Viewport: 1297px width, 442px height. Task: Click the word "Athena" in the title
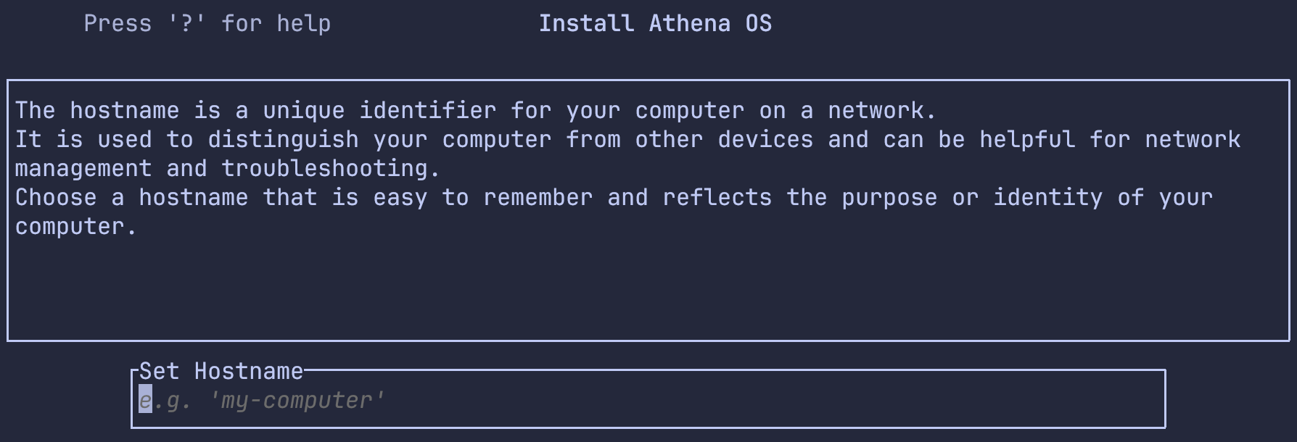689,24
